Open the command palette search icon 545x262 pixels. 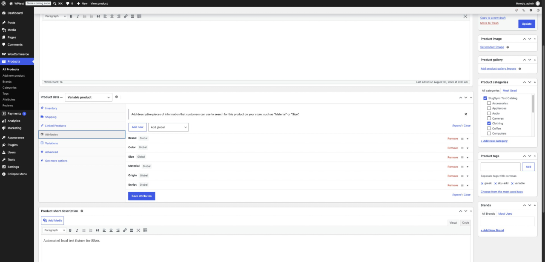click(55, 3)
